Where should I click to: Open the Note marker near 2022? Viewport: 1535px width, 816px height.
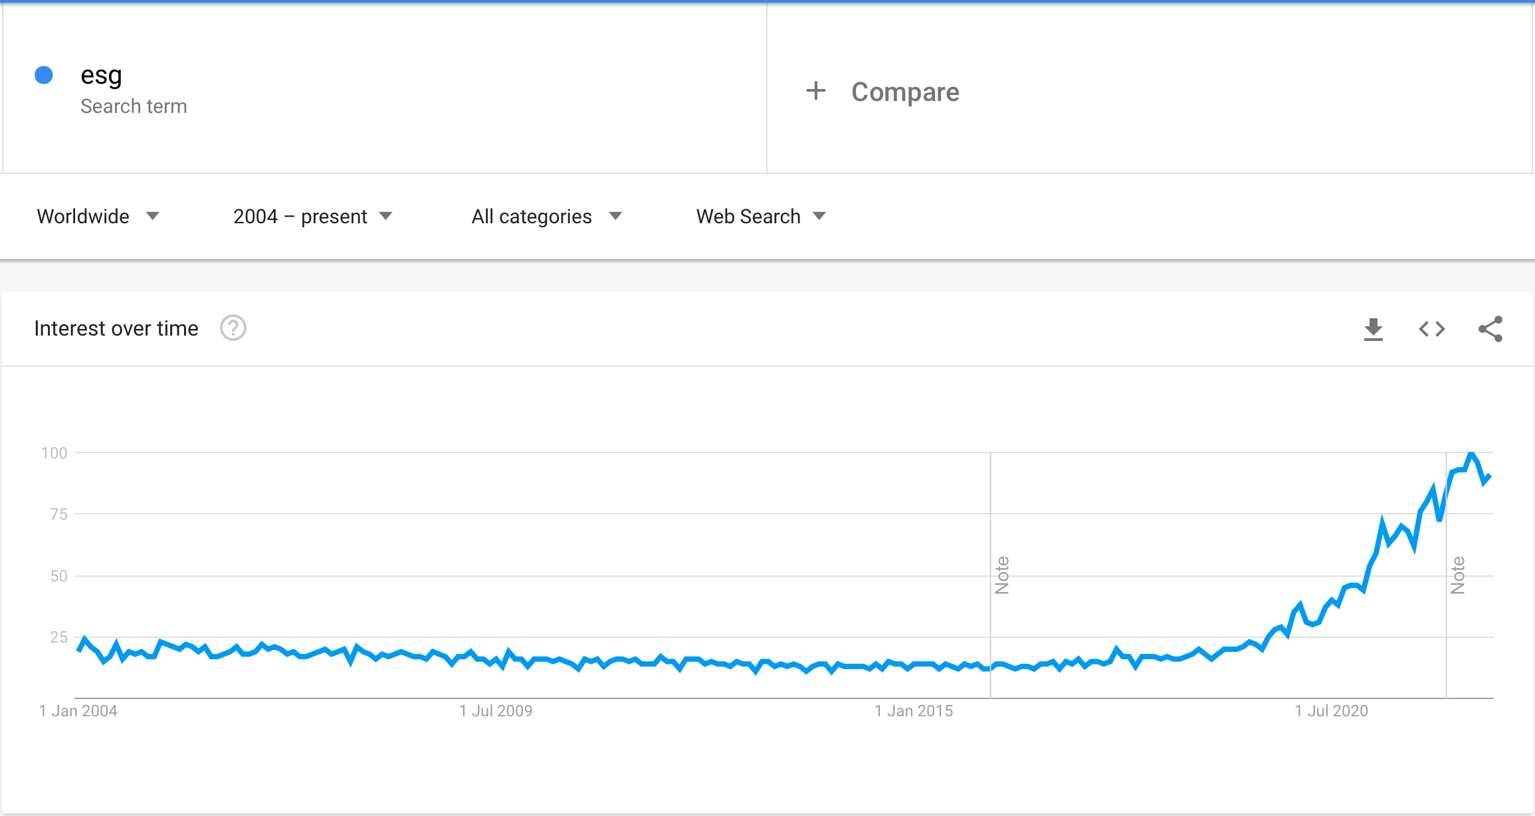[1457, 575]
